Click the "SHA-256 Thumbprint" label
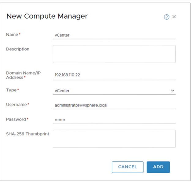This screenshot has height=182, width=191. pos(28,134)
